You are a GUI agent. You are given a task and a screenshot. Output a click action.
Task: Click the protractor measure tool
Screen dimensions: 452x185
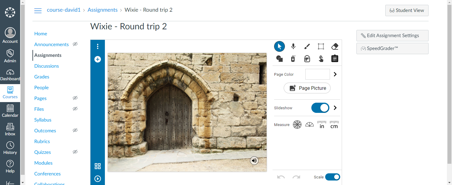coord(310,125)
